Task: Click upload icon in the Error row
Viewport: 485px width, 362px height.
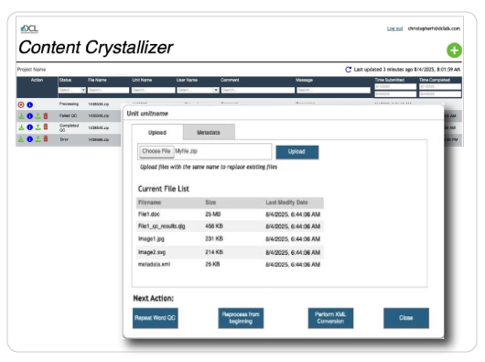Action: [x=38, y=139]
